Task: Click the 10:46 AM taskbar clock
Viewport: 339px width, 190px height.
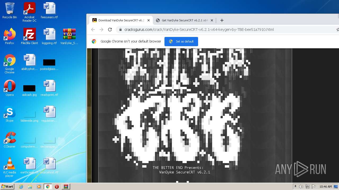Action: pyautogui.click(x=325, y=187)
